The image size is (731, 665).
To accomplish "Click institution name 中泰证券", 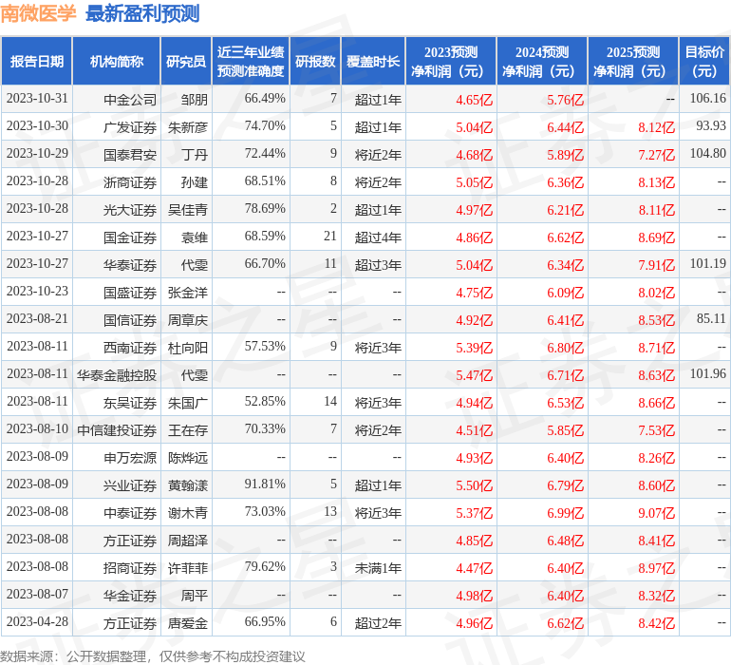I will click(130, 512).
